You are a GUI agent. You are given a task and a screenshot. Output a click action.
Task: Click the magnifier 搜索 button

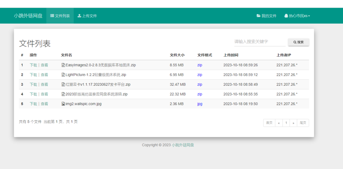tap(298, 42)
